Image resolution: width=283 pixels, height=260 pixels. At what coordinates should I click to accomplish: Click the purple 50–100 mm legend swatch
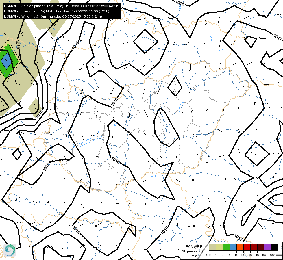[x=268, y=248]
